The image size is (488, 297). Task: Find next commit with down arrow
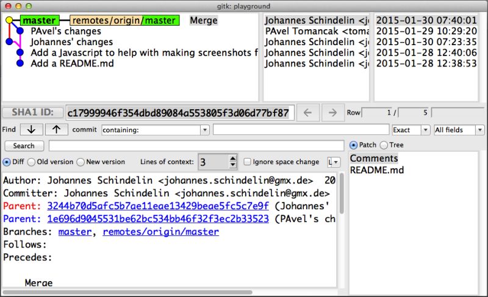[32, 129]
